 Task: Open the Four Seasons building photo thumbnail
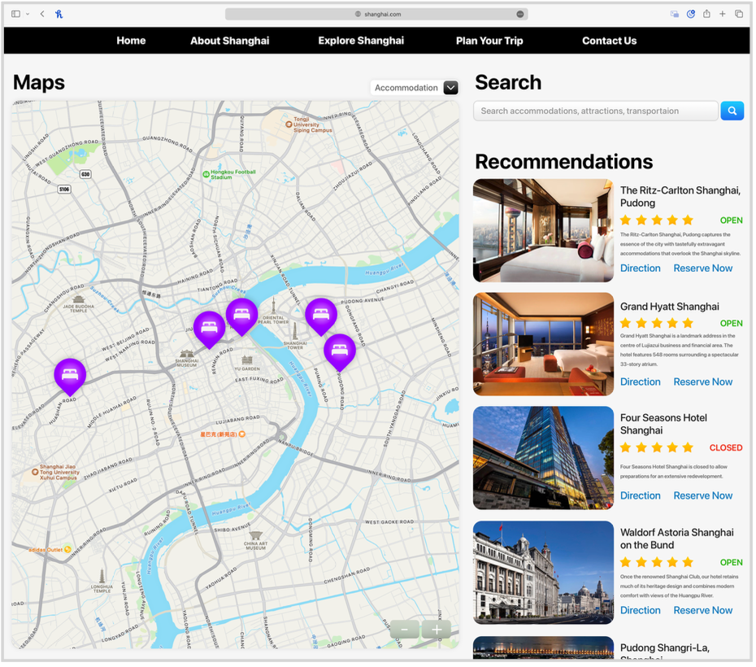click(x=545, y=459)
